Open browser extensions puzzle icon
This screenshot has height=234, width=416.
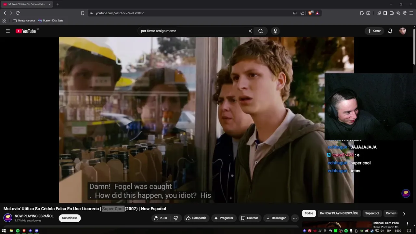coord(362,13)
